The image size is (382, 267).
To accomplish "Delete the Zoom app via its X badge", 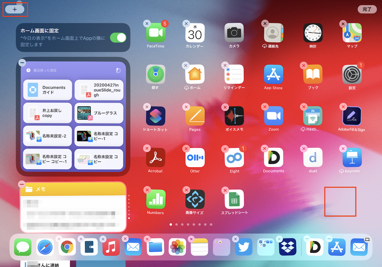I will tap(265, 107).
